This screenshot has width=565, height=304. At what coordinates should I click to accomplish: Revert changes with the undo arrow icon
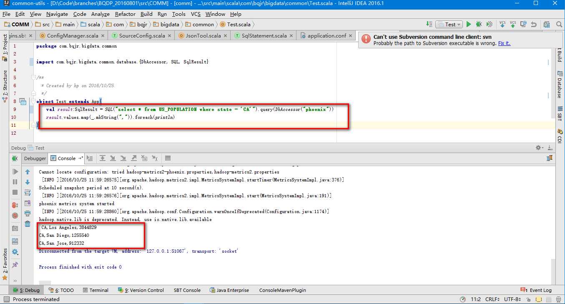coord(533,25)
